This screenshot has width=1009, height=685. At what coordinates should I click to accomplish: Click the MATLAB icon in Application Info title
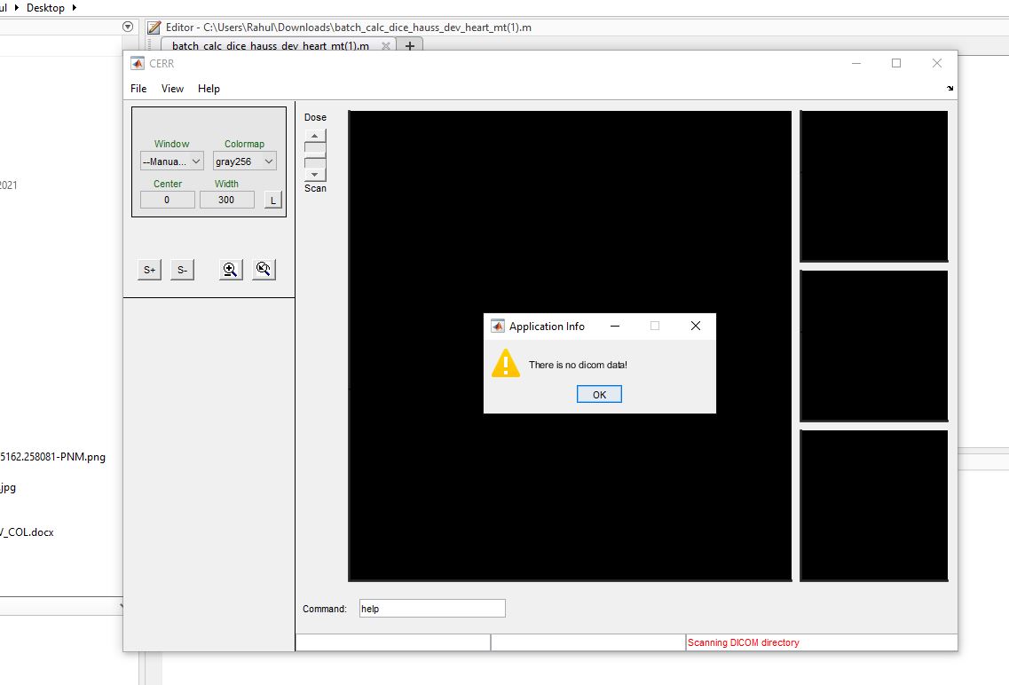pos(498,327)
